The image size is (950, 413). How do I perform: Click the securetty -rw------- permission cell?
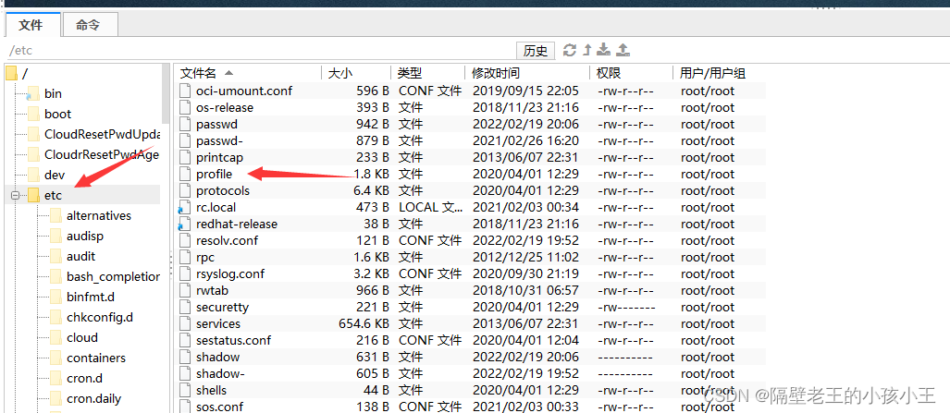[626, 307]
